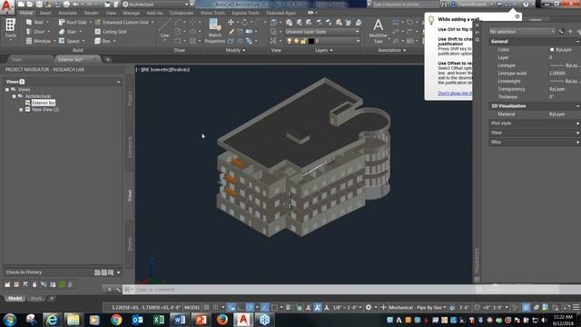
Task: Click Quick Select icon in Properties
Action: tap(579, 32)
